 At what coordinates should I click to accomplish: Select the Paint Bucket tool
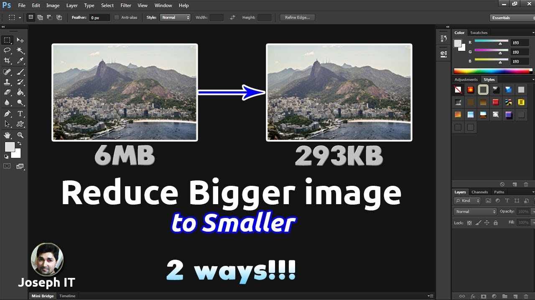20,92
